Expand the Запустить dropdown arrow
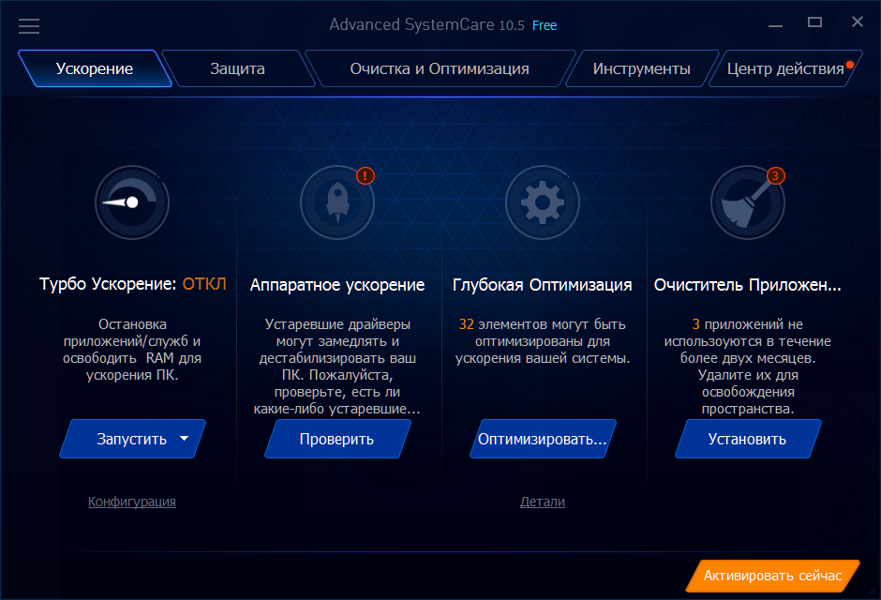881x600 pixels. pos(185,439)
